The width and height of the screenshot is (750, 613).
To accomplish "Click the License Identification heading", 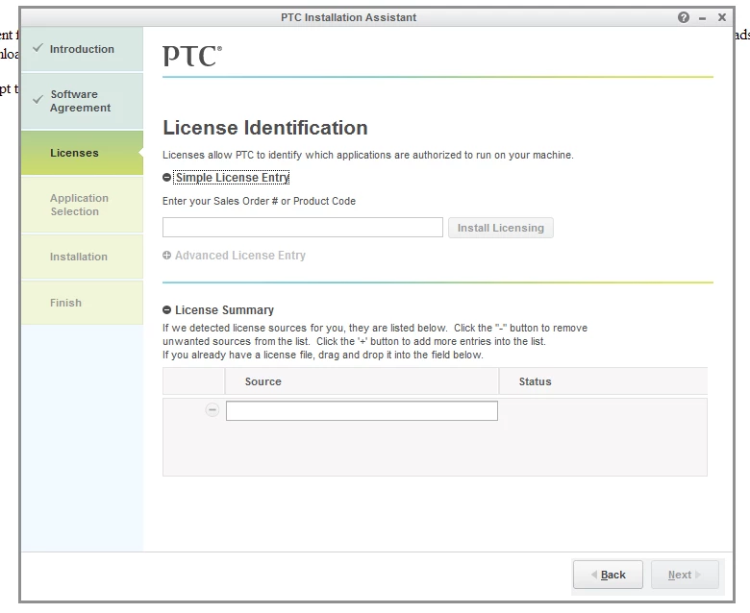I will [x=265, y=128].
